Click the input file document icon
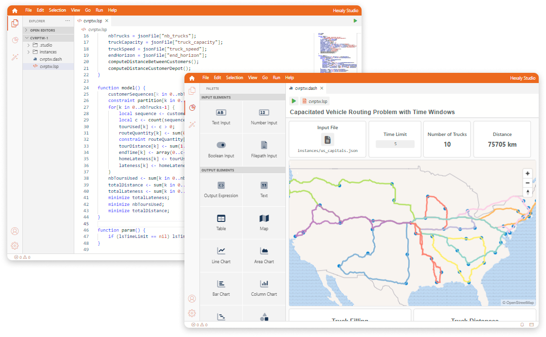The width and height of the screenshot is (546, 337). (327, 140)
